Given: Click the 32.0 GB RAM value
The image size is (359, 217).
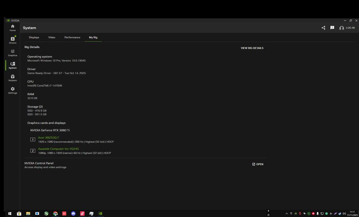Looking at the screenshot, I should (32, 98).
